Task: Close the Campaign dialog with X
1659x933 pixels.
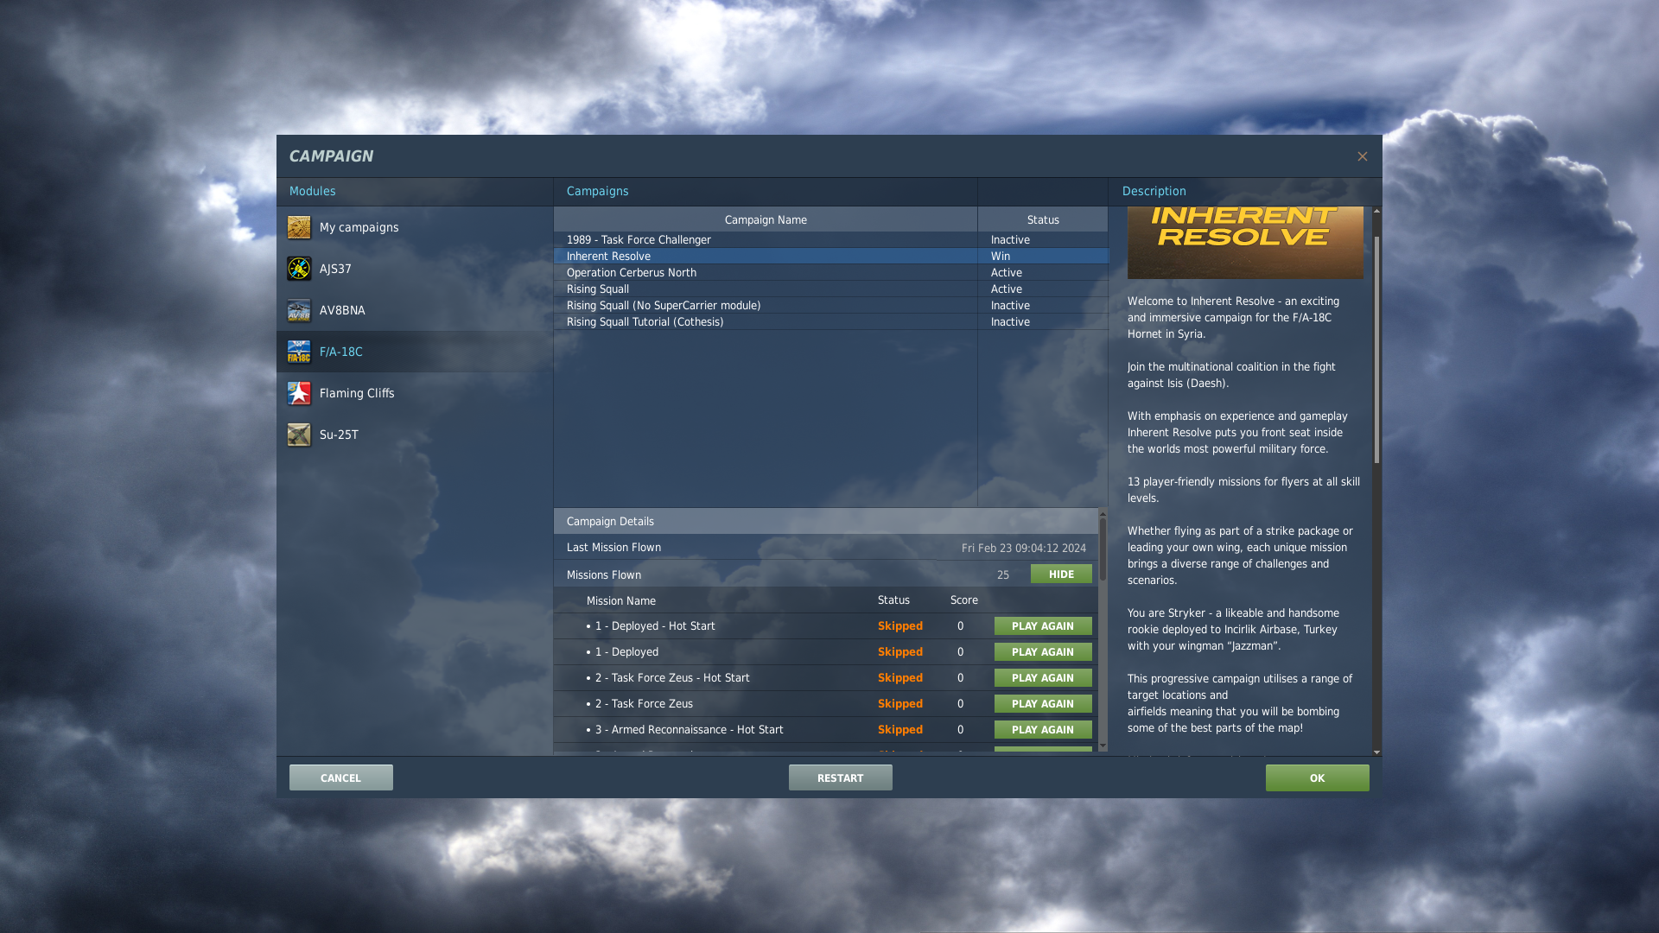Action: point(1363,156)
